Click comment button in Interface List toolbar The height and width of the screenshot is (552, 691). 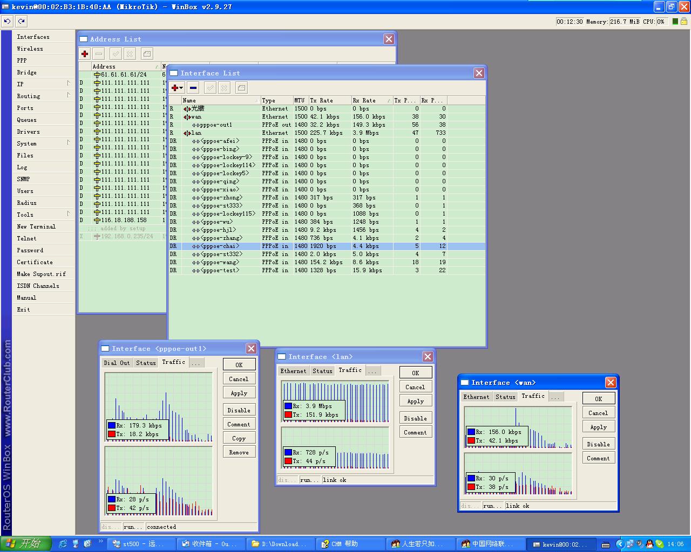(241, 87)
